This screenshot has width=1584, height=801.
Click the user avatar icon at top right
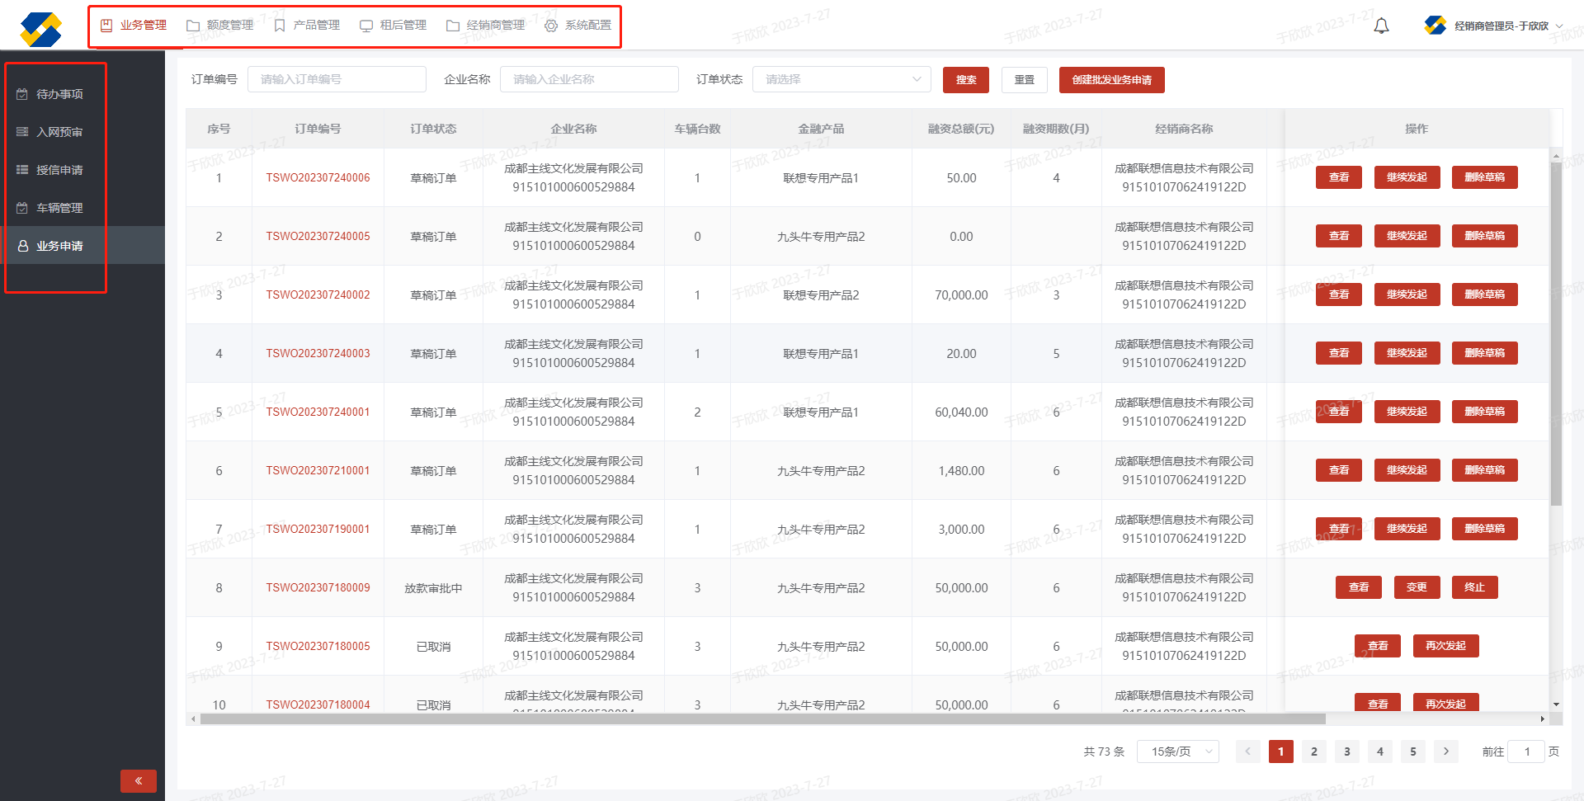(1435, 26)
